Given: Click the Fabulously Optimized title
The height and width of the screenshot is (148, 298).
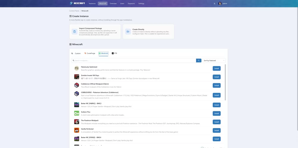Looking at the screenshot, I should click(89, 67).
